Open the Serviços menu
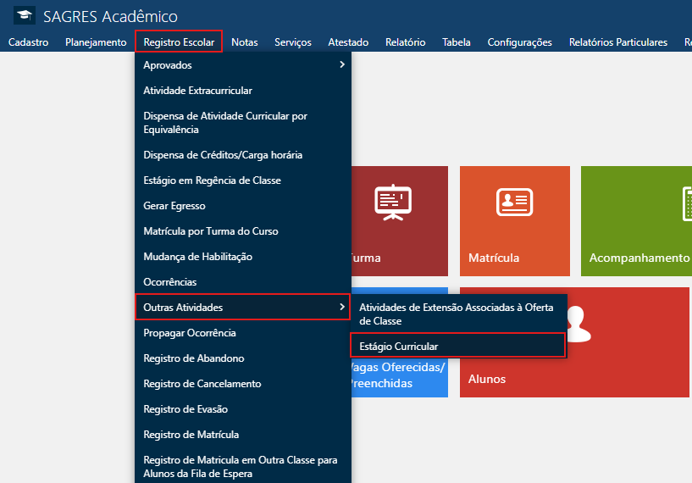 [293, 42]
